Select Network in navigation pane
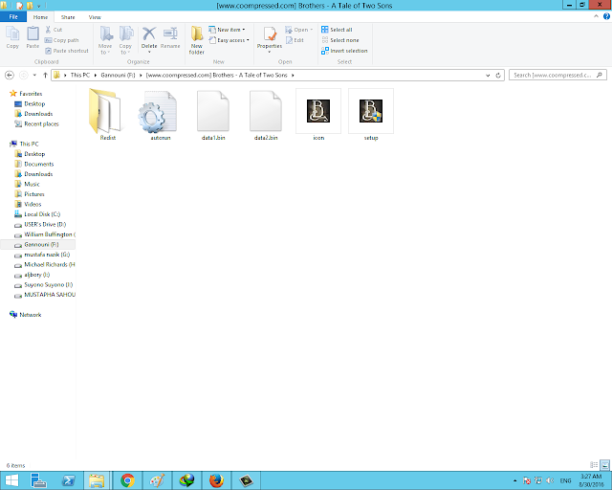This screenshot has width=612, height=490. 26,315
